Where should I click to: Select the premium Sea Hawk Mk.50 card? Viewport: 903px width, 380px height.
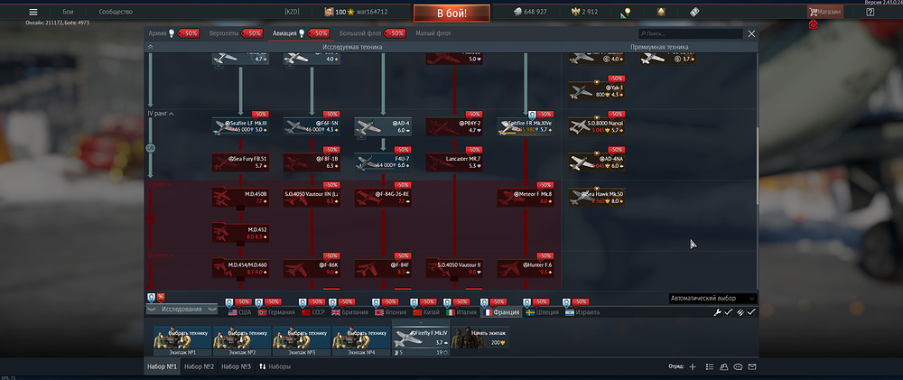597,198
